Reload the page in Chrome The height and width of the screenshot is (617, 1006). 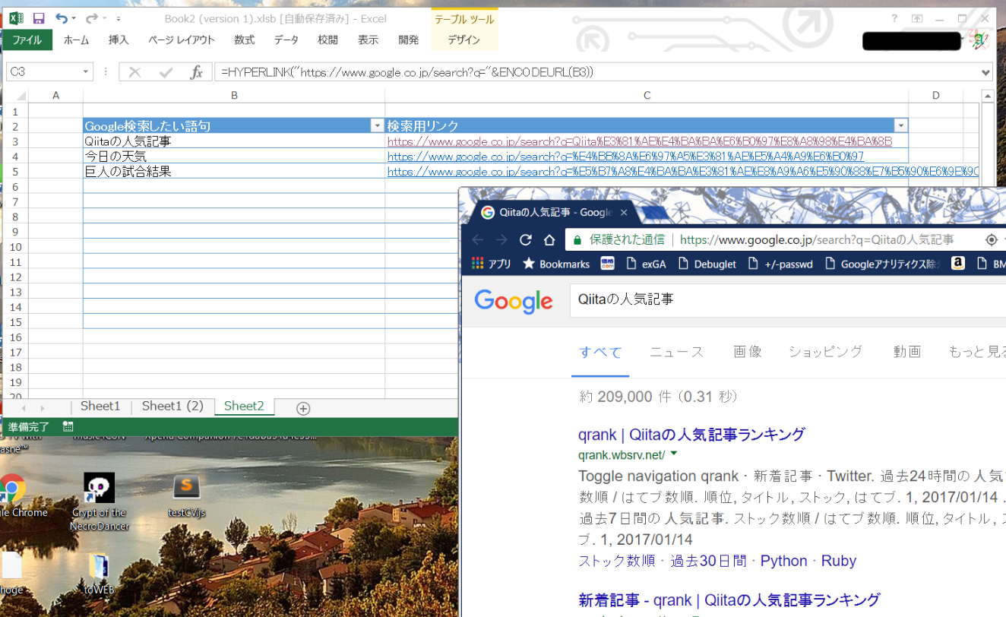pos(525,239)
